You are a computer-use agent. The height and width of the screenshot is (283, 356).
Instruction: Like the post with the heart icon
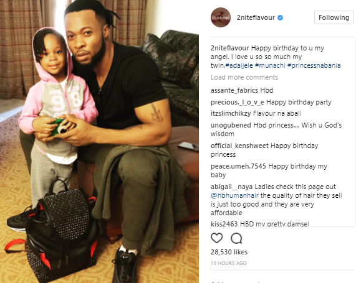[x=216, y=238]
